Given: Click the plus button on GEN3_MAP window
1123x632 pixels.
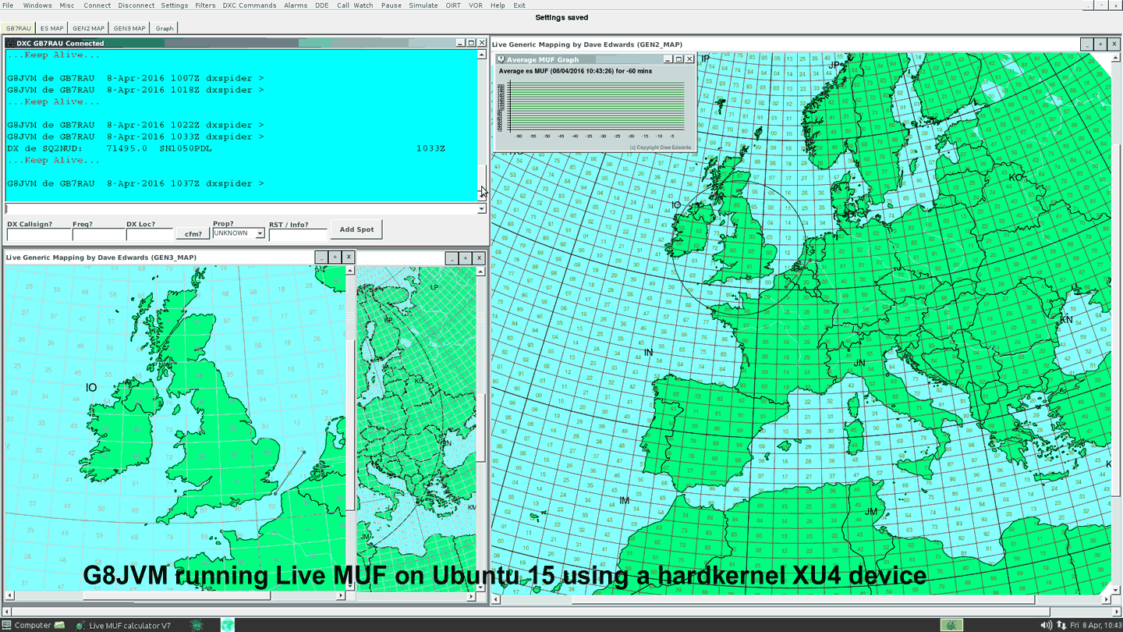Looking at the screenshot, I should click(x=335, y=257).
